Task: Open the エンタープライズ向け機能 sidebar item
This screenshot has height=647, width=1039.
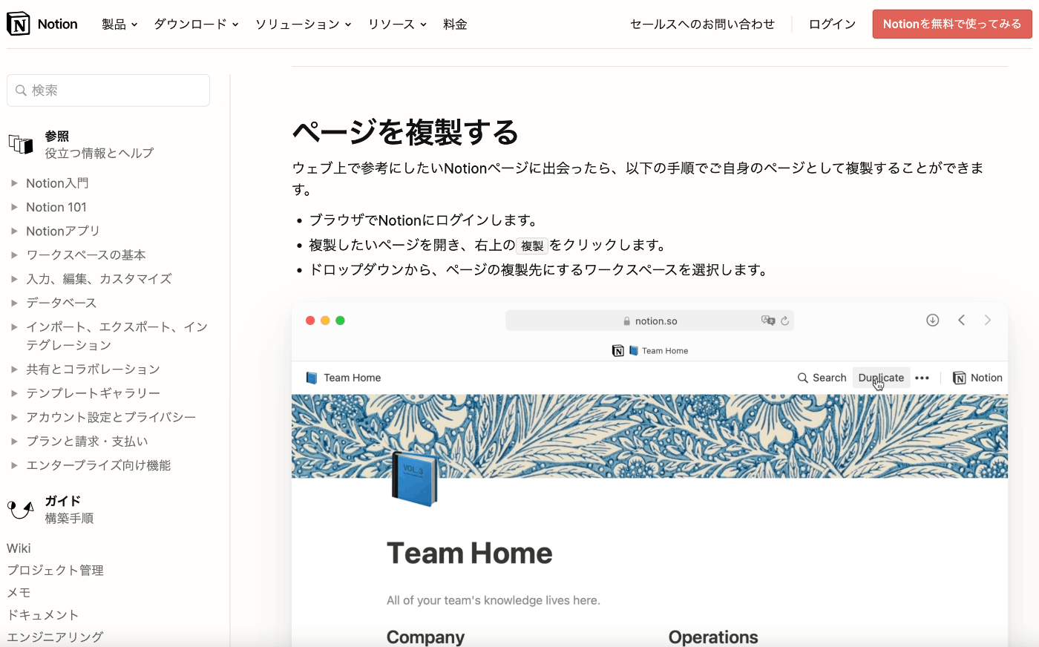Action: 98,465
